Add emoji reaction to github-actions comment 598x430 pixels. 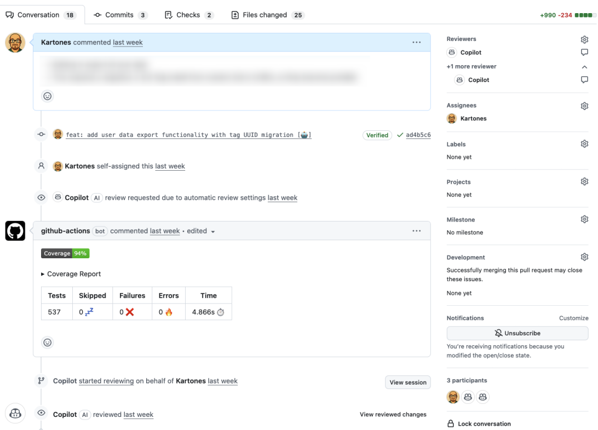click(48, 342)
